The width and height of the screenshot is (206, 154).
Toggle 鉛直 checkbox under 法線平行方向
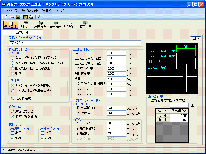pos(42,138)
